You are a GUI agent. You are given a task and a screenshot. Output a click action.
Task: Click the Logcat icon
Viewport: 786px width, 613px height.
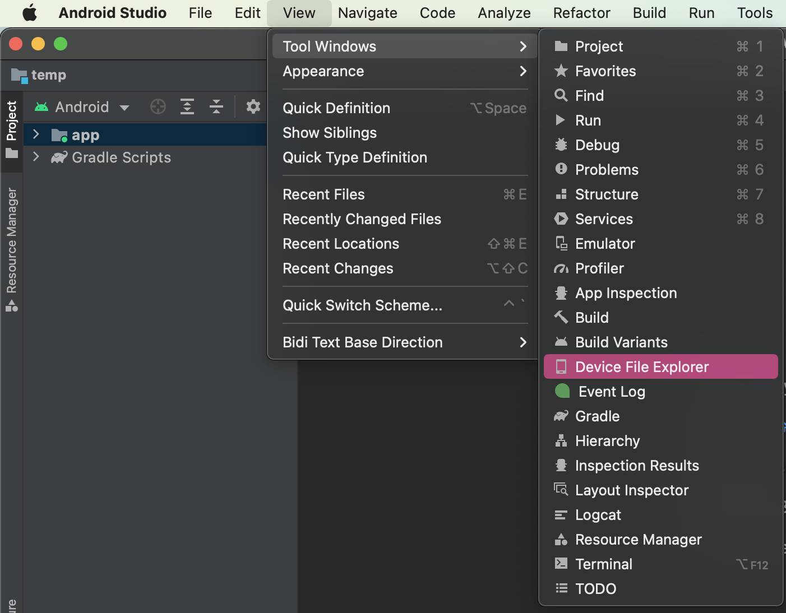pyautogui.click(x=561, y=514)
